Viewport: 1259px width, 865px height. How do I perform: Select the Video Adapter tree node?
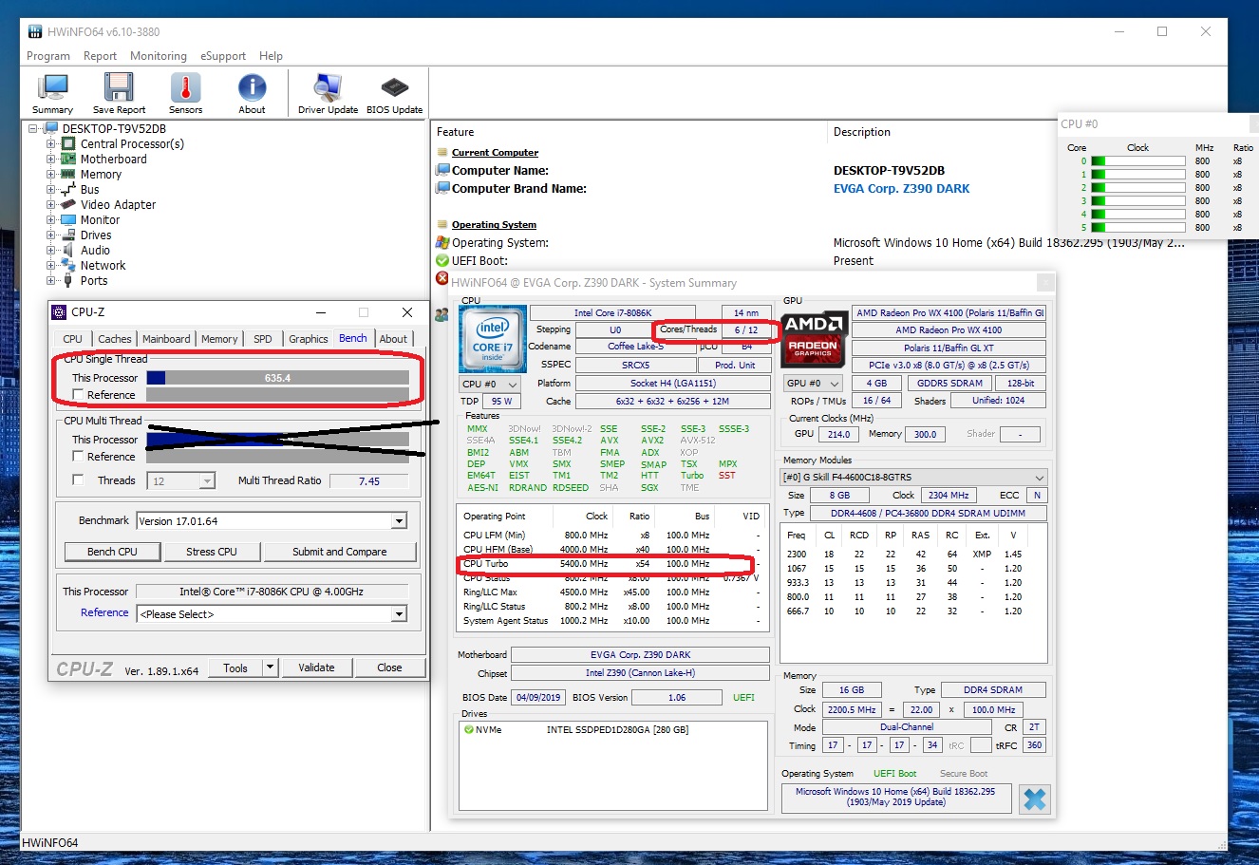(x=118, y=205)
